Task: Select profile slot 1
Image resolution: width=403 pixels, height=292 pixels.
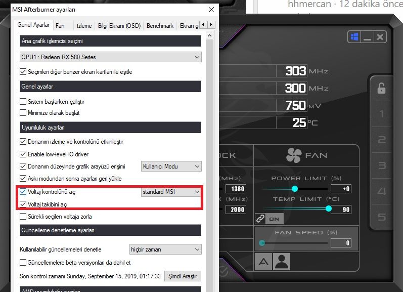Action: (x=382, y=114)
